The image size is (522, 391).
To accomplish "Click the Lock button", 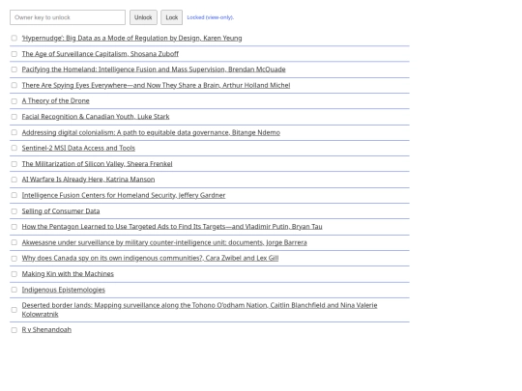I will pyautogui.click(x=172, y=17).
